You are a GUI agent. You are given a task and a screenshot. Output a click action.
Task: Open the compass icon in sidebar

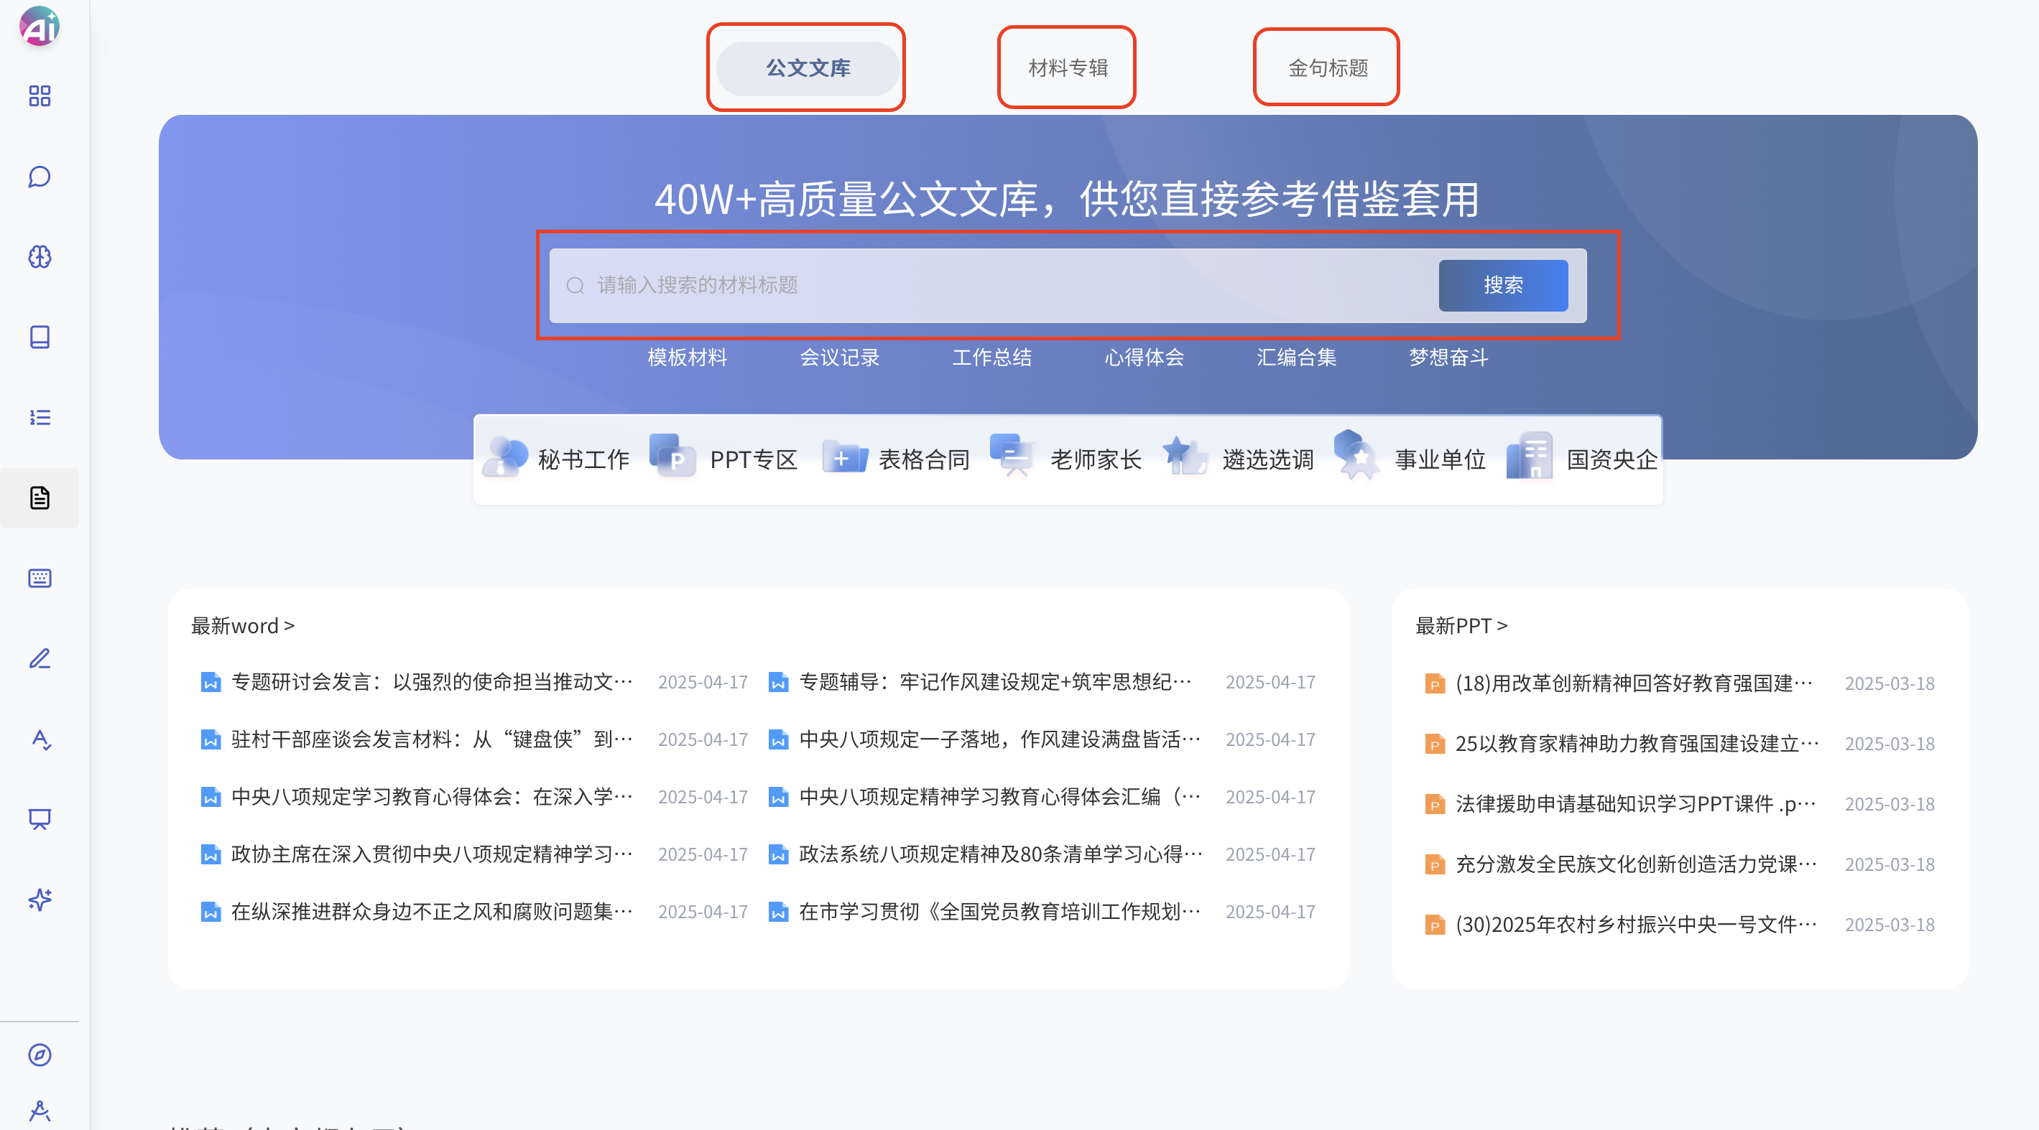(x=40, y=1055)
